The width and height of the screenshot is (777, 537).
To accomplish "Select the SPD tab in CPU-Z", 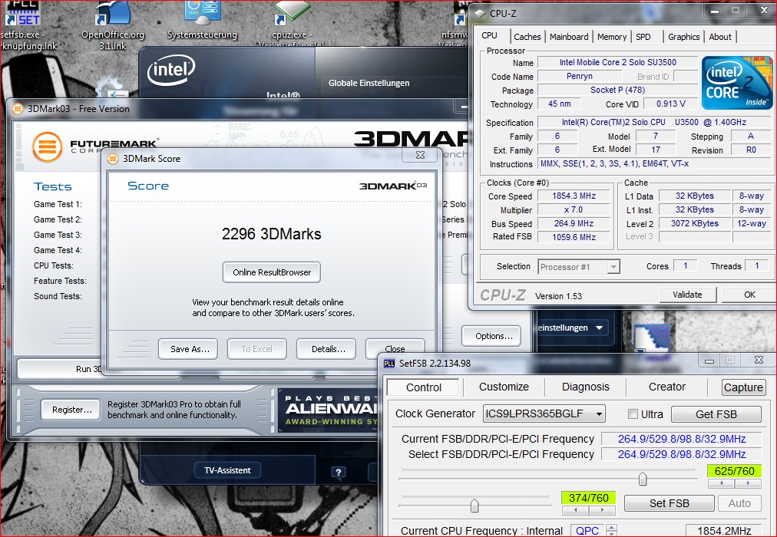I will [643, 37].
